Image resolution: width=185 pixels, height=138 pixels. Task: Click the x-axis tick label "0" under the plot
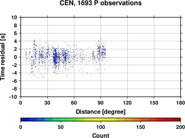(x=21, y=103)
